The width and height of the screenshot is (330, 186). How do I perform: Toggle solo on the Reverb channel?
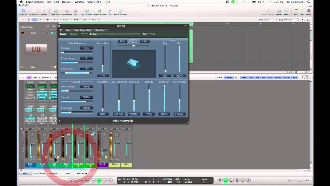coord(106,157)
